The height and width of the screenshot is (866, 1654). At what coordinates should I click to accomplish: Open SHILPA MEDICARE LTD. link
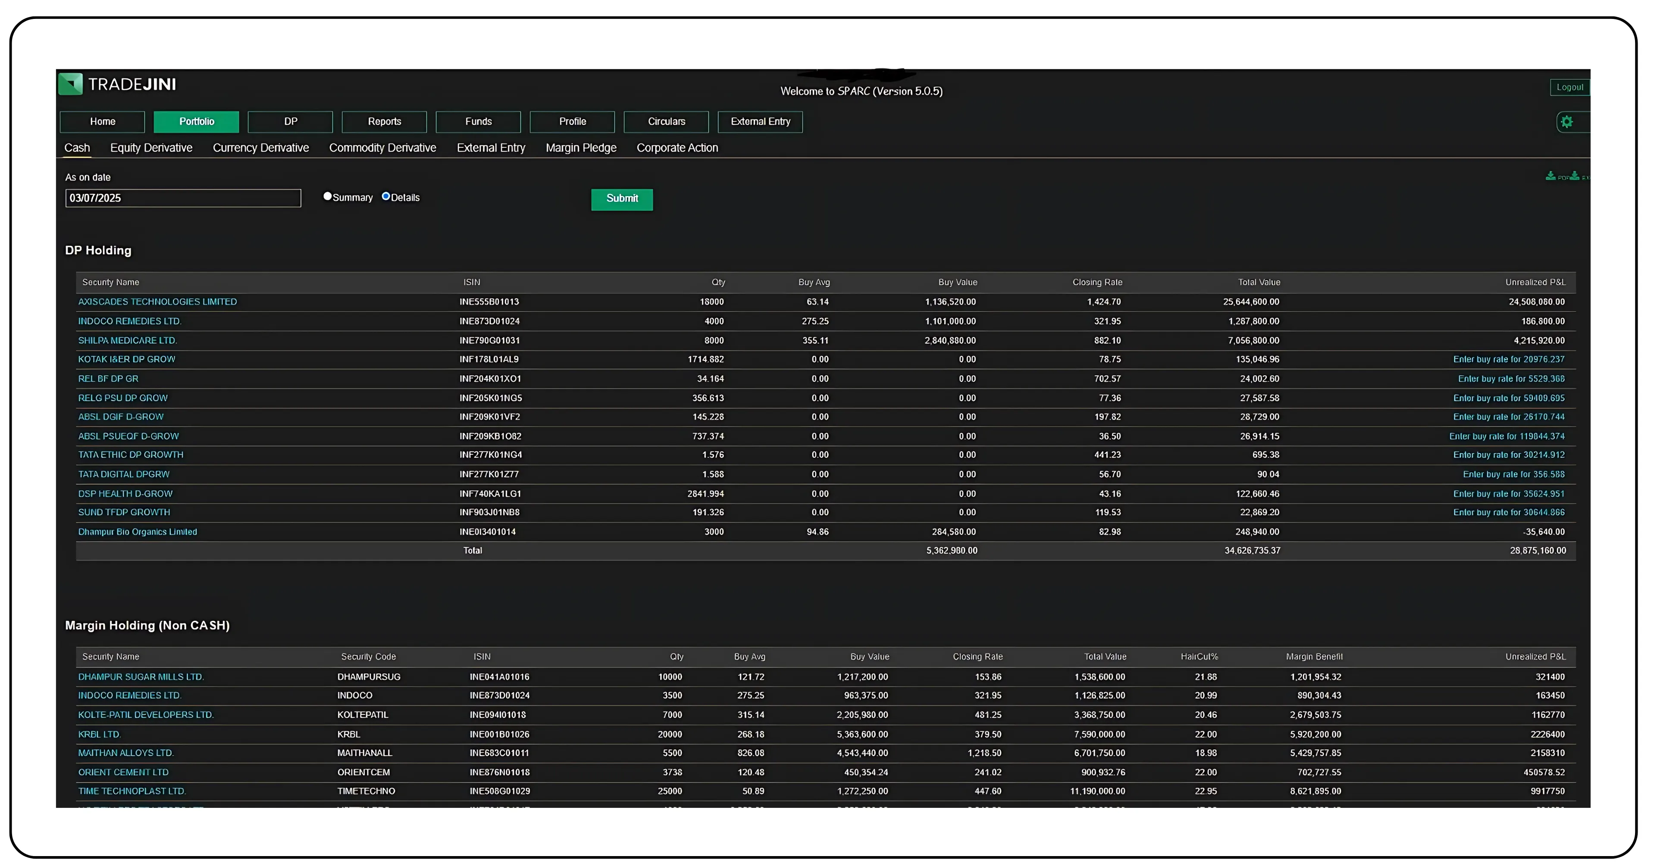[127, 341]
